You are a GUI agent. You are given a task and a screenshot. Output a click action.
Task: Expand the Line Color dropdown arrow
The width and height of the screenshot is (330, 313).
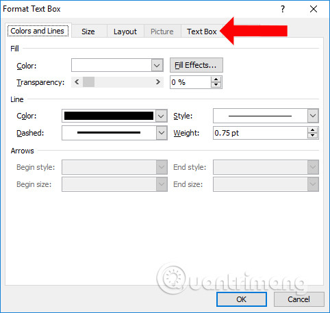click(x=161, y=116)
